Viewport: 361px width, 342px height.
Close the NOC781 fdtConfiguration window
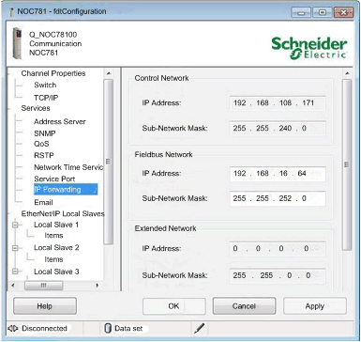pos(343,12)
